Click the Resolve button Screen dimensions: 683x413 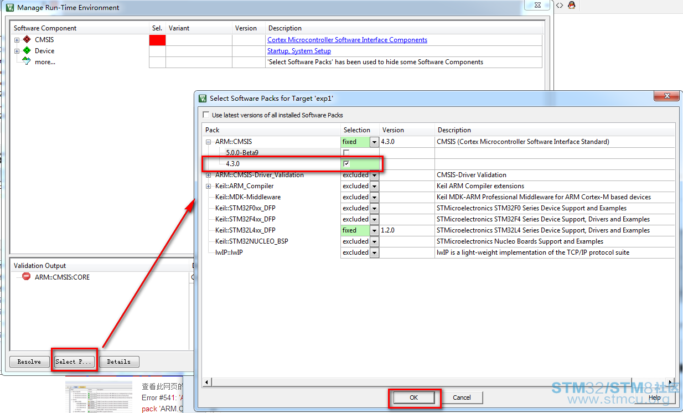(x=29, y=362)
